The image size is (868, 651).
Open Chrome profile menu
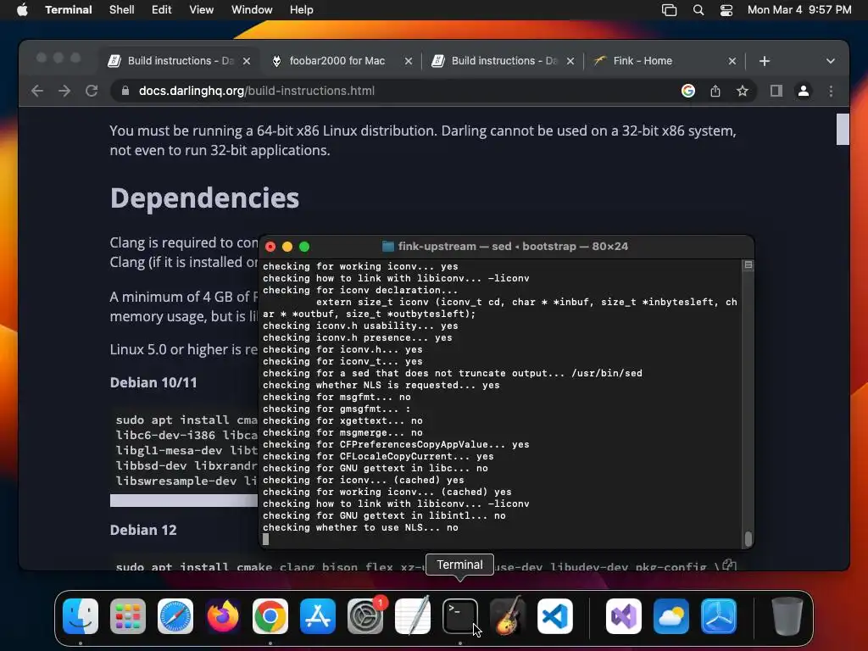tap(804, 91)
